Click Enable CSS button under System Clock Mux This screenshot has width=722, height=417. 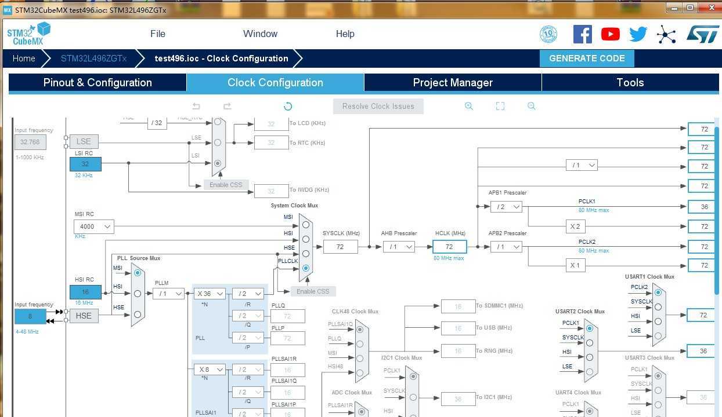click(x=313, y=291)
